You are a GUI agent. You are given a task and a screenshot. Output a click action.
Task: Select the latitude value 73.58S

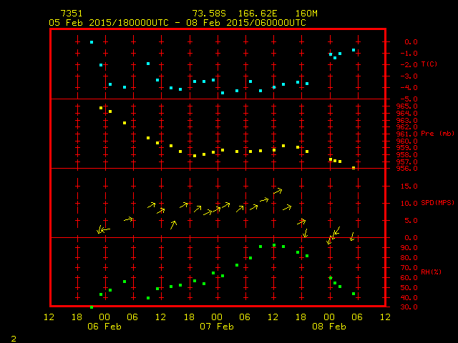tap(207, 14)
